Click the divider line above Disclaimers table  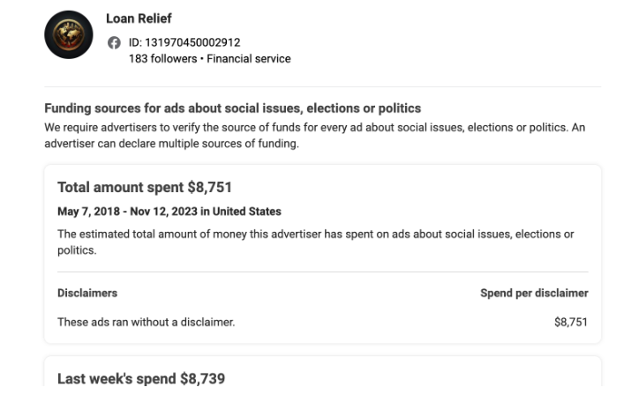coord(323,272)
